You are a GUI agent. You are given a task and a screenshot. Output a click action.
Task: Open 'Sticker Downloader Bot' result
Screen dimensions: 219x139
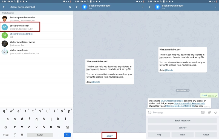point(36,35)
